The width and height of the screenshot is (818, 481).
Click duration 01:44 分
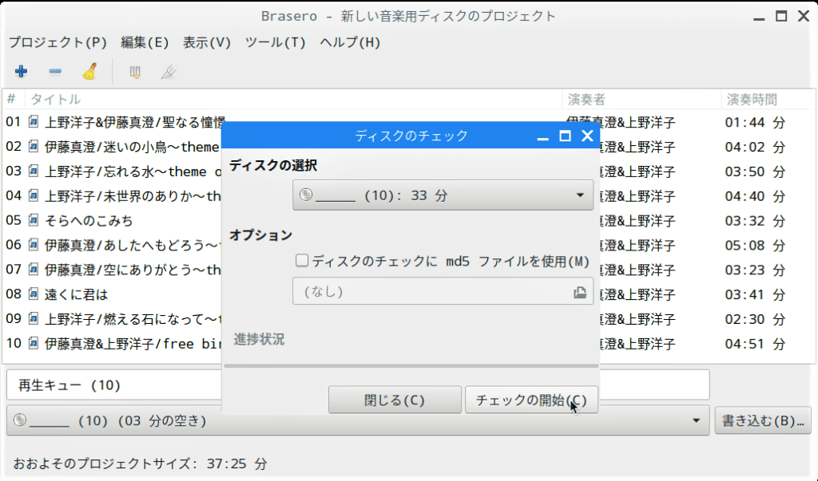755,123
